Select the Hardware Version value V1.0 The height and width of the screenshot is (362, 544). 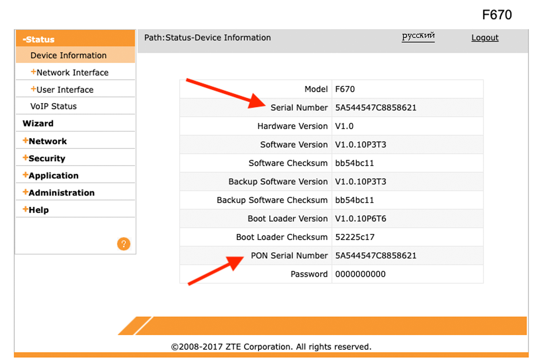[x=344, y=126]
